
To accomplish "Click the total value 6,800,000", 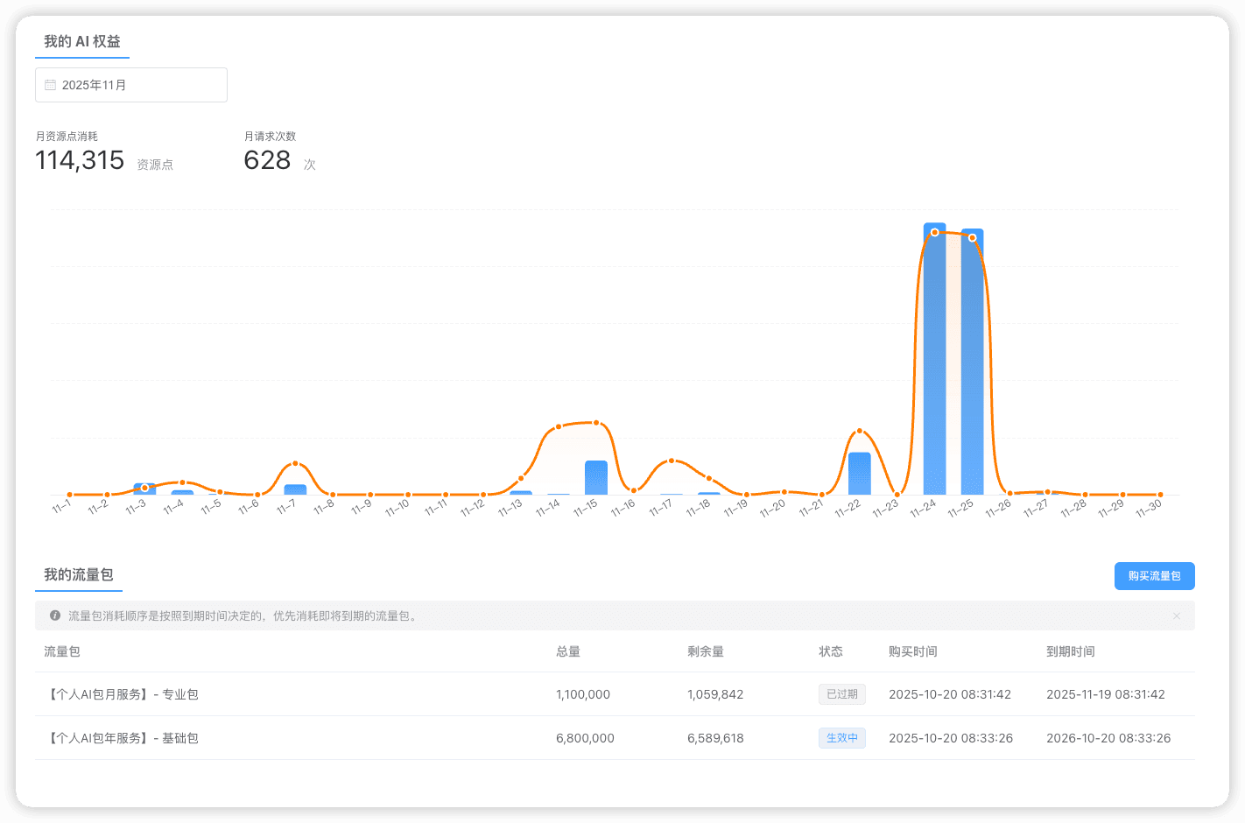I will (585, 738).
